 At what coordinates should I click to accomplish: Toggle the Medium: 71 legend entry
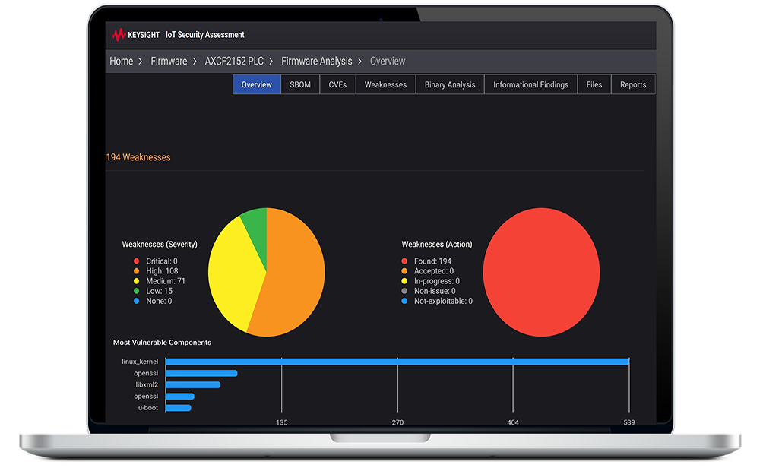point(165,281)
